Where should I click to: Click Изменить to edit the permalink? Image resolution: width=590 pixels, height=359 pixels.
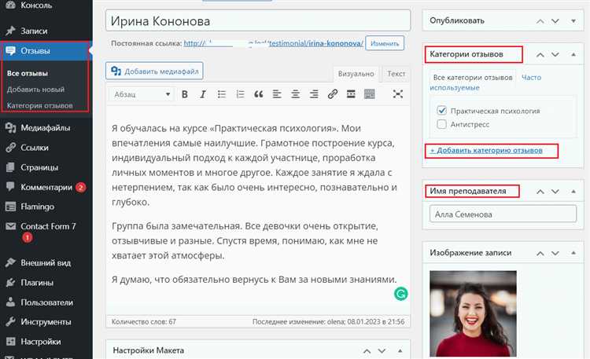click(385, 44)
